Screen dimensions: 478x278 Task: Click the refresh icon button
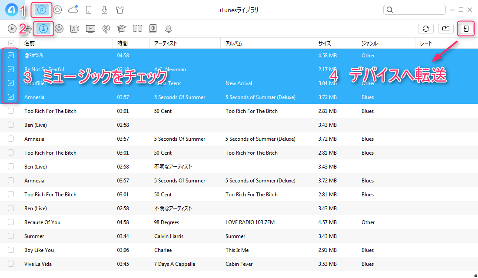(x=426, y=29)
